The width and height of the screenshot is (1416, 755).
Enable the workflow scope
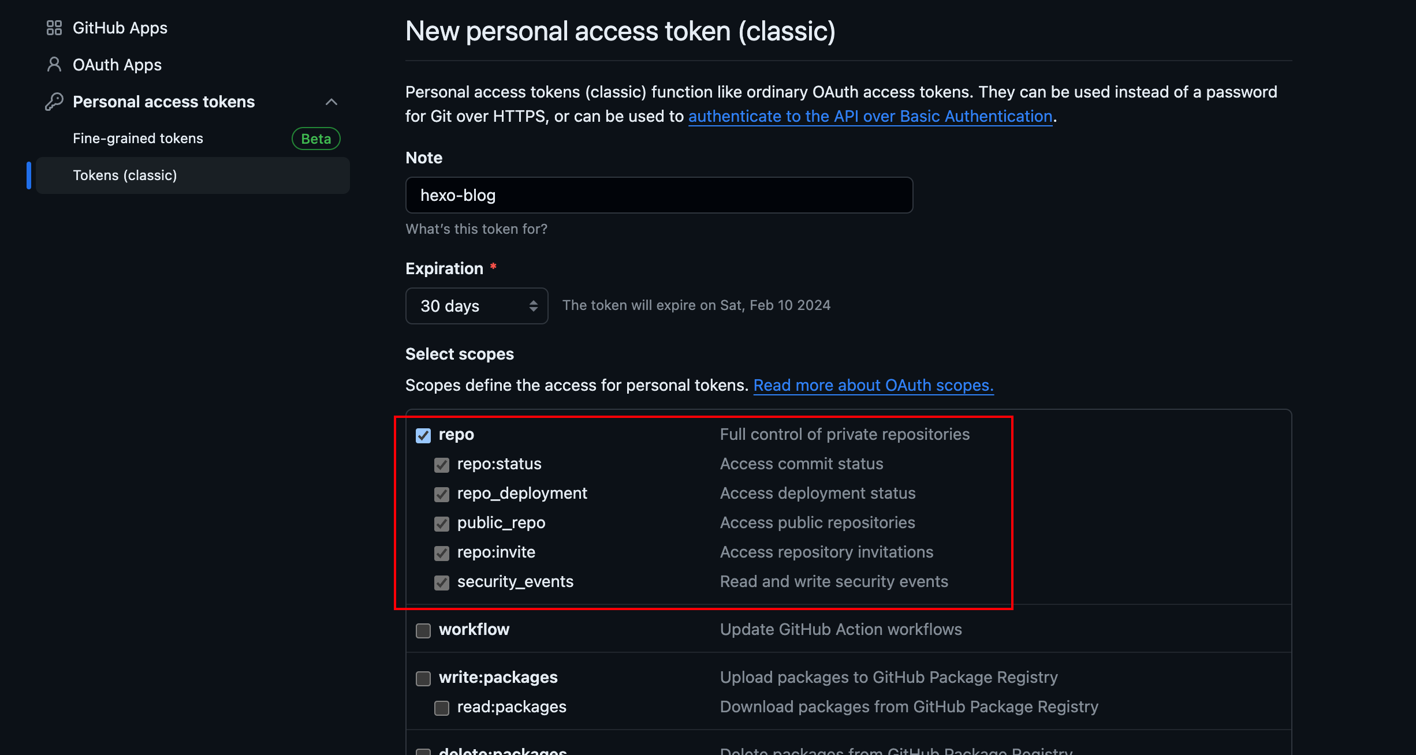[x=423, y=630]
